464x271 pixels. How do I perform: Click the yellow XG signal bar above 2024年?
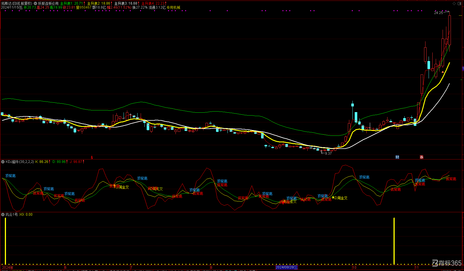[5, 241]
